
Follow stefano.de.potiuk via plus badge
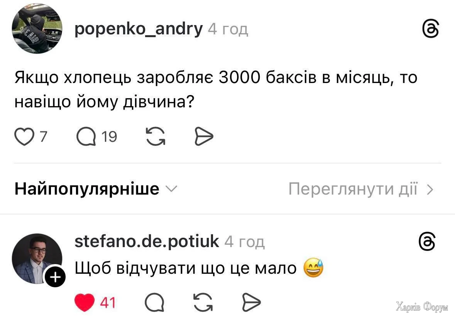pyautogui.click(x=55, y=277)
